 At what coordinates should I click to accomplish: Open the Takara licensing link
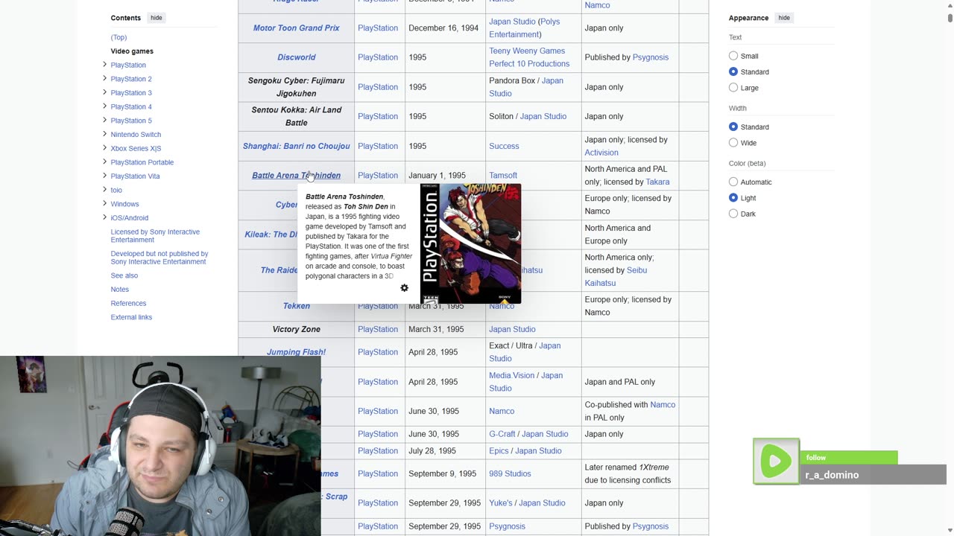(657, 182)
